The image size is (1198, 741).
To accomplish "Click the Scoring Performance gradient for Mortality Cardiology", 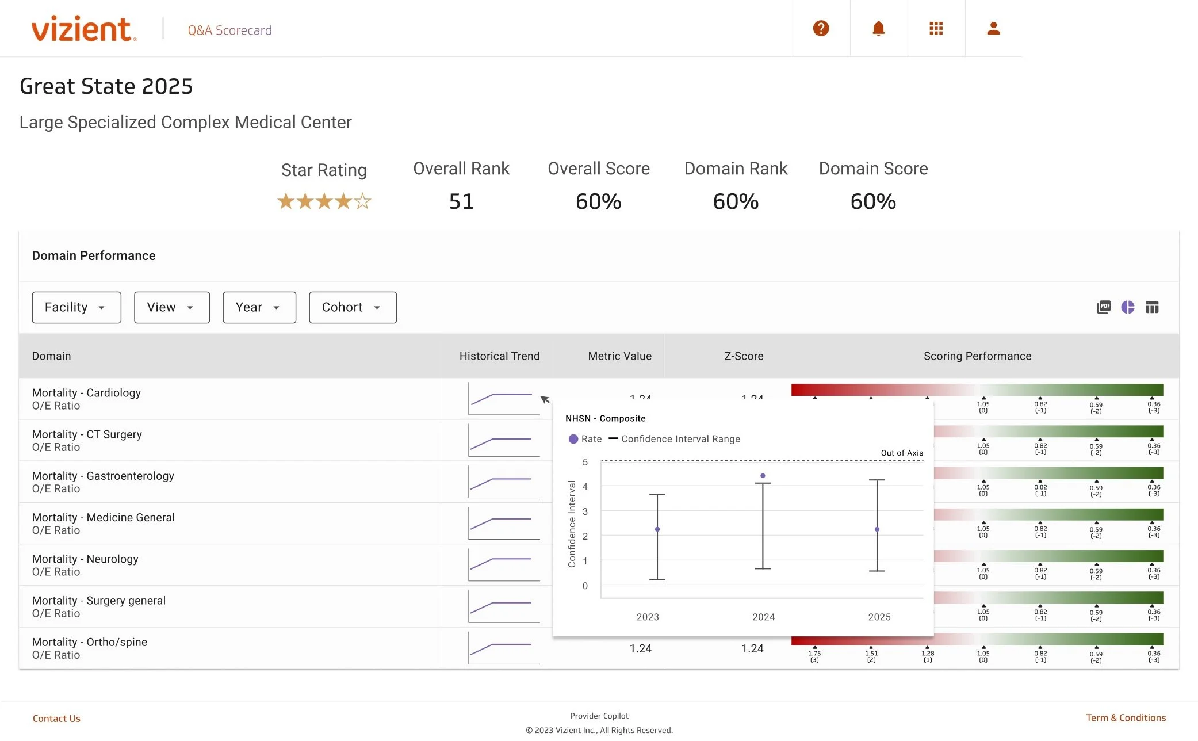I will 978,390.
